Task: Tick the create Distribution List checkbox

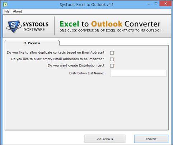Action: click(112, 66)
